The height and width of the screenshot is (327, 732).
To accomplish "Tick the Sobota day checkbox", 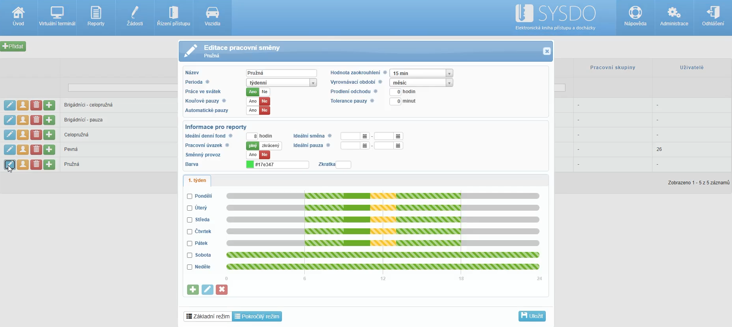I will click(189, 255).
